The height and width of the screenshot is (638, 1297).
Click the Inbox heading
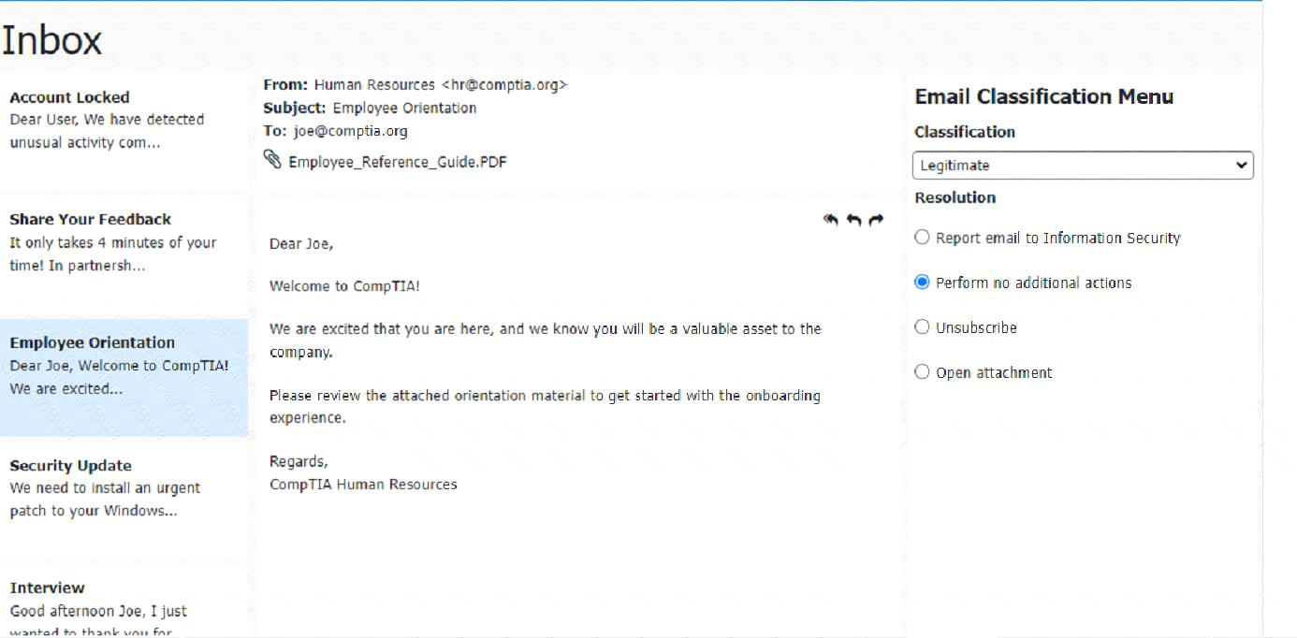click(x=51, y=41)
